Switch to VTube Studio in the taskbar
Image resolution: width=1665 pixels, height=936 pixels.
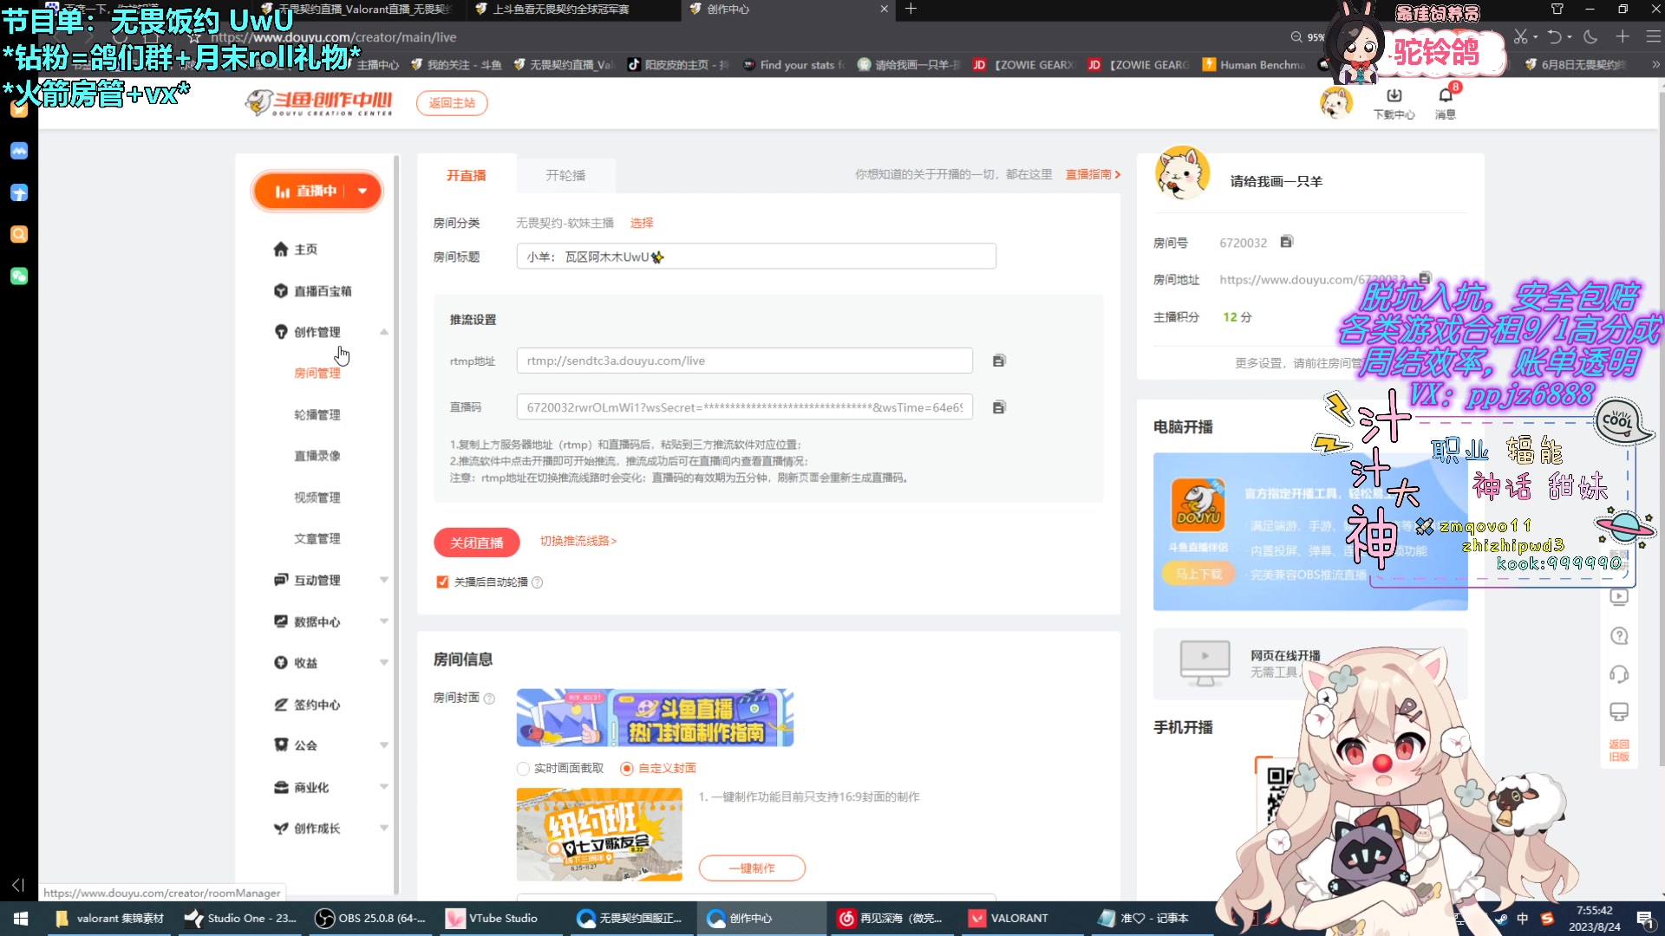coord(493,919)
